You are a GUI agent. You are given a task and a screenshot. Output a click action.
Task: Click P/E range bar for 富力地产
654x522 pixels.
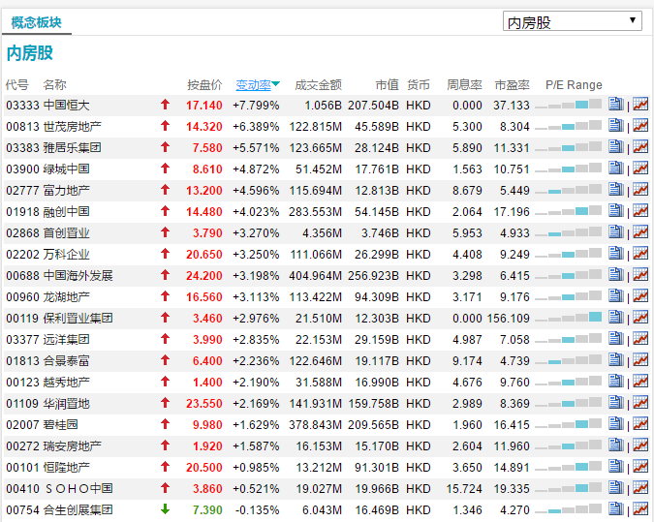tap(568, 189)
